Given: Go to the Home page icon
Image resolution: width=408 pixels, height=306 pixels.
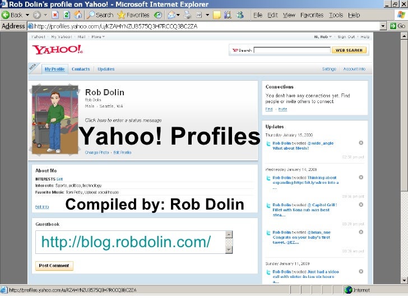Looking at the screenshot, I should (x=78, y=15).
